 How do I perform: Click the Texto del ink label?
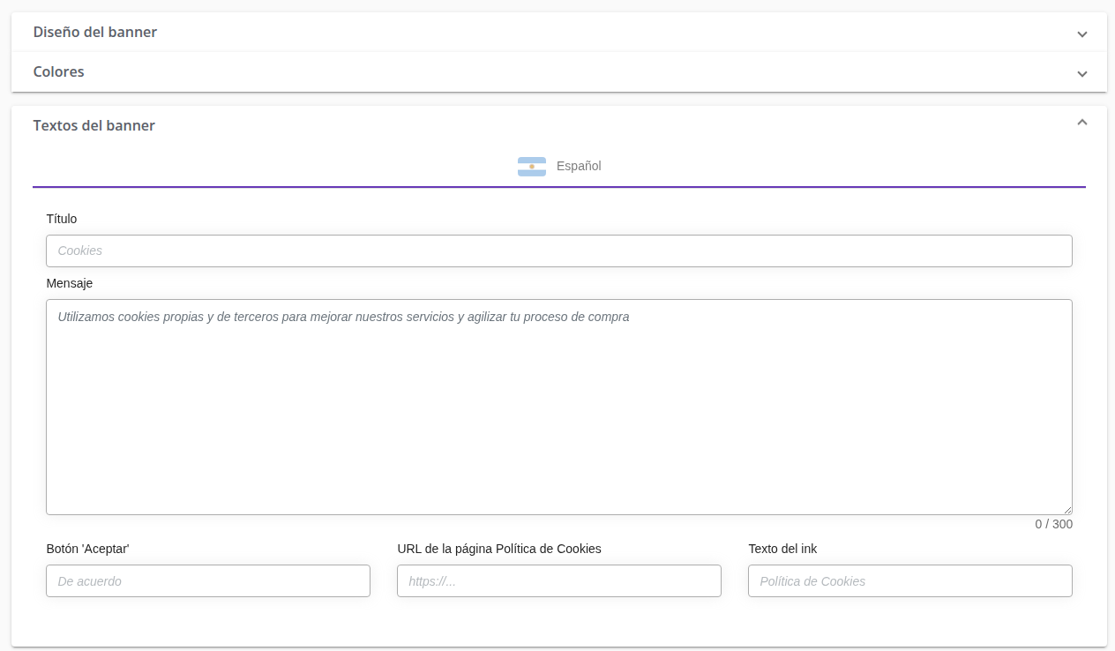tap(782, 549)
